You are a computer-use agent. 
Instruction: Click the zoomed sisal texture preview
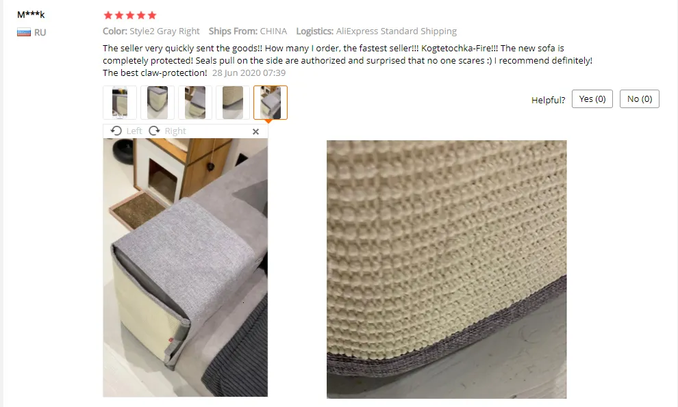447,270
